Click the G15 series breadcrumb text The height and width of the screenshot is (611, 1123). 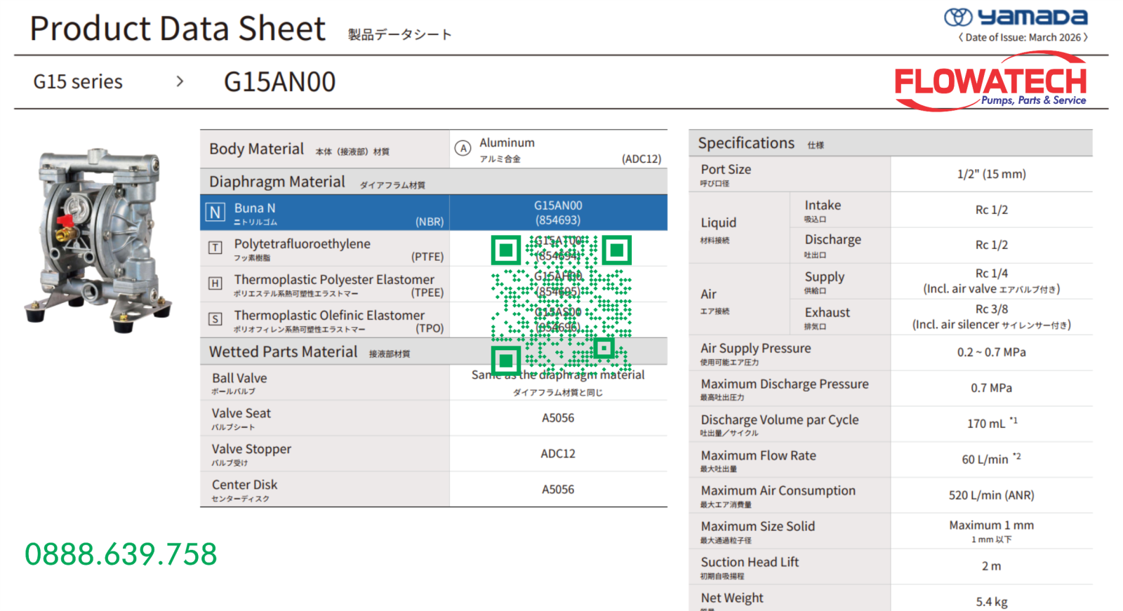point(78,82)
